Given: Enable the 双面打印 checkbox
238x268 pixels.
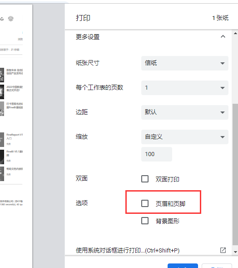Looking at the screenshot, I should [x=145, y=179].
